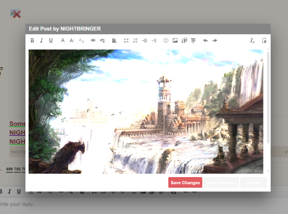Click the insert image icon
Viewport: 288px width, 214px height.
point(175,41)
